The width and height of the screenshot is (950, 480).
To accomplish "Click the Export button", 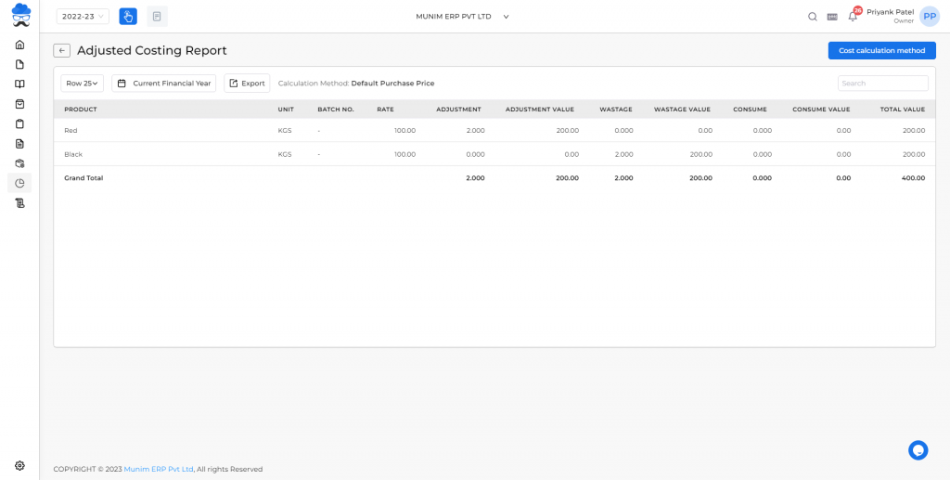I will click(x=247, y=83).
